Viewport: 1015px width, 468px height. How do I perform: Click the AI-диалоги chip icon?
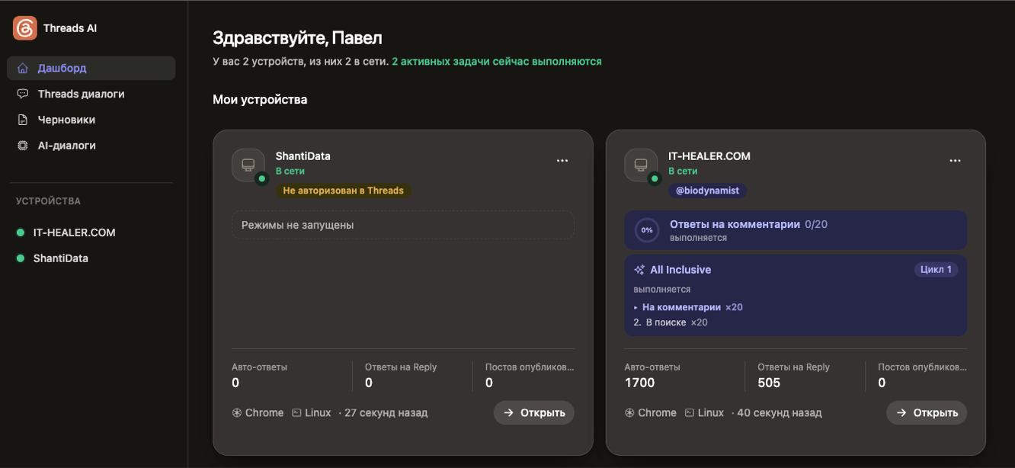(x=23, y=146)
